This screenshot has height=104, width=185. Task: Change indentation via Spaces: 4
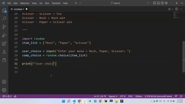point(113,96)
